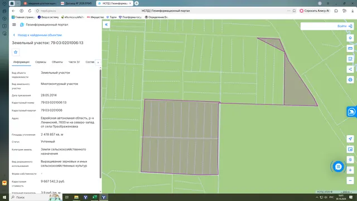Open the Части ЗУ tab
Screen dimensions: 357x201
click(x=74, y=62)
